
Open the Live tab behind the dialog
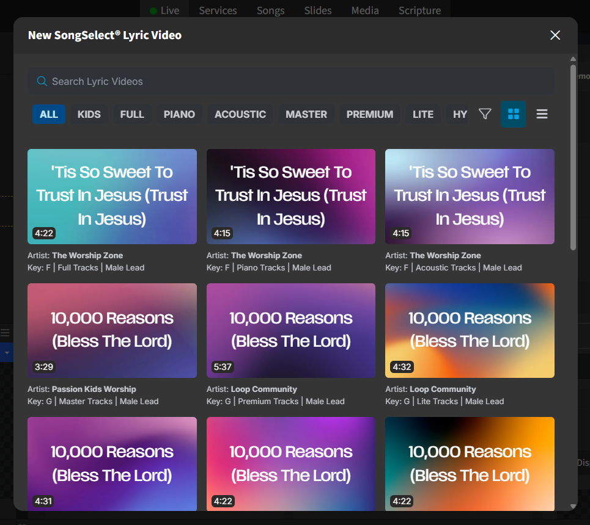(165, 10)
